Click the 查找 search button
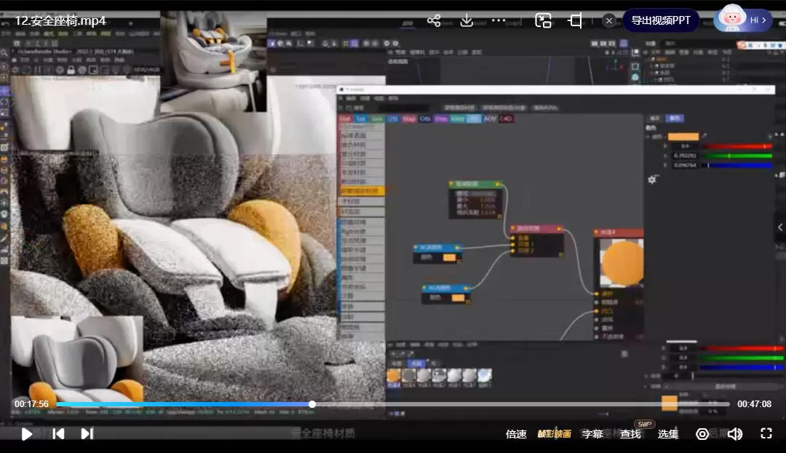Screen dimensions: 786x453 click(x=629, y=433)
